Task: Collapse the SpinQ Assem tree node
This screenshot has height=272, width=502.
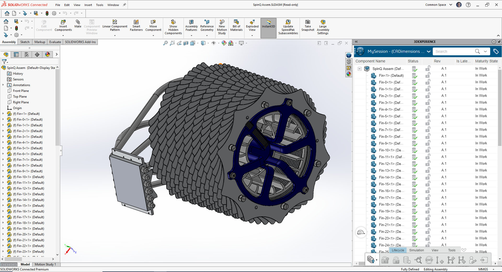Action: point(360,69)
